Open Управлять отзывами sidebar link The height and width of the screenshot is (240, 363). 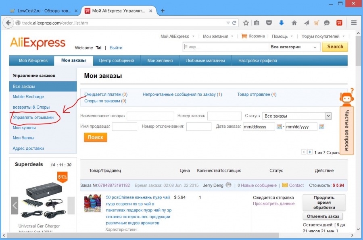tap(33, 118)
